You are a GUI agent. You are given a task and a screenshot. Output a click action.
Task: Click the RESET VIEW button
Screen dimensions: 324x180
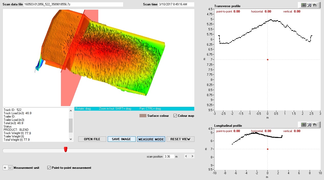pos(180,139)
